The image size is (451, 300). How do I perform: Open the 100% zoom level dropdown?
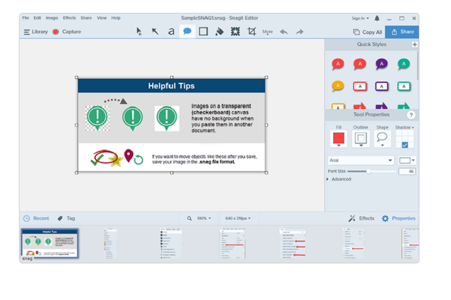(204, 218)
